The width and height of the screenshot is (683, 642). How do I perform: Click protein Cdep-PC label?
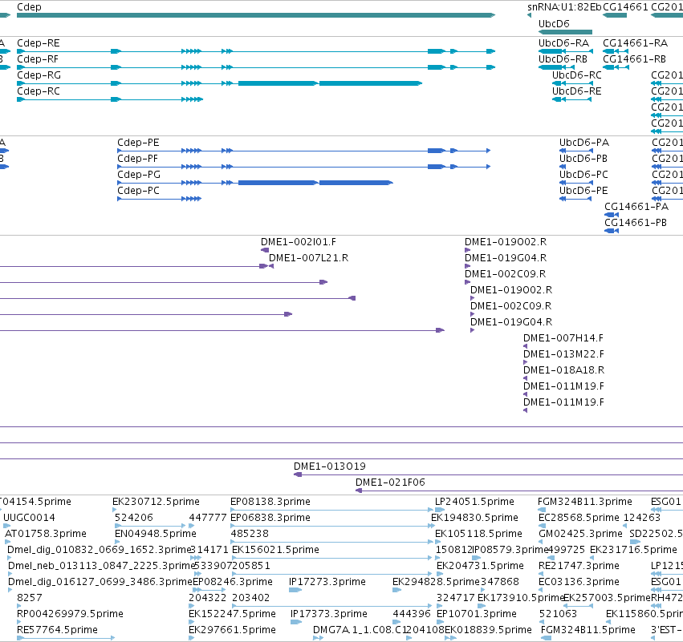click(x=138, y=191)
